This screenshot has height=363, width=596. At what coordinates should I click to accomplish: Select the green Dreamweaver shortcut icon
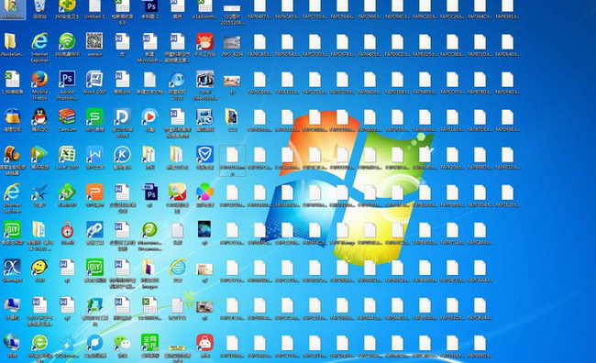[149, 229]
